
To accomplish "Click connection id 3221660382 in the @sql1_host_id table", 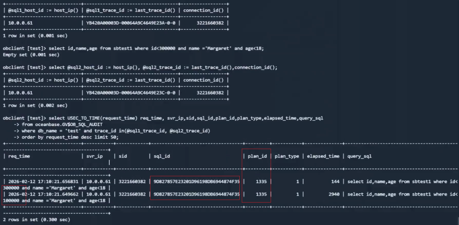I will pyautogui.click(x=211, y=22).
